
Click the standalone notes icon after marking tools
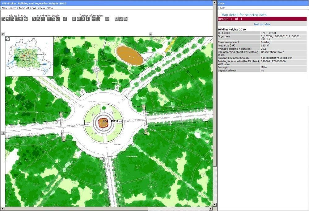65,19
